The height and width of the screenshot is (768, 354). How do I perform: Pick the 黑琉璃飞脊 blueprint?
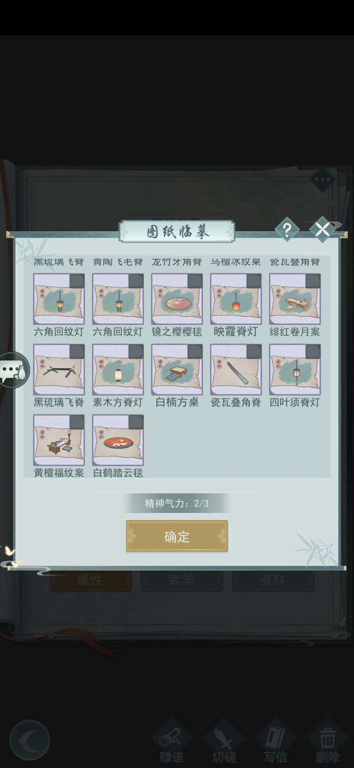tap(59, 370)
